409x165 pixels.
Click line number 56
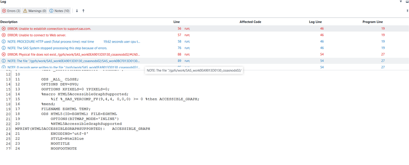pos(179,29)
